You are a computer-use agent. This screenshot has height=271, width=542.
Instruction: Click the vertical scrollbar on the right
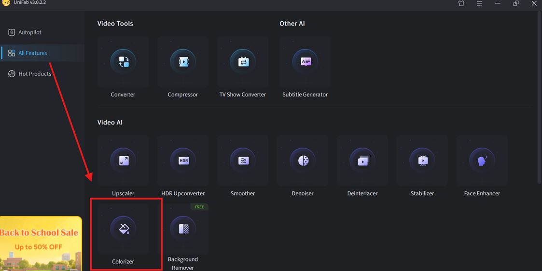click(539, 96)
